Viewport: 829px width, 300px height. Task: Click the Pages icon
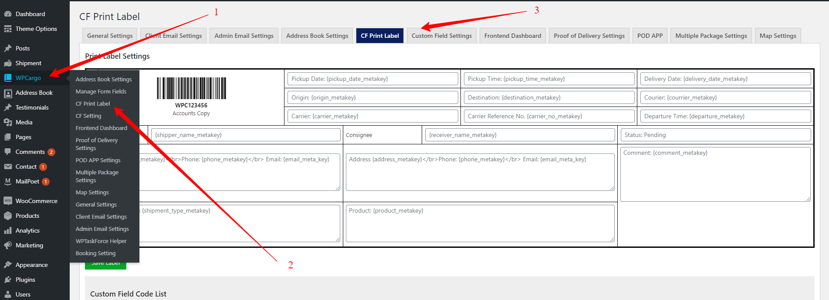point(8,137)
